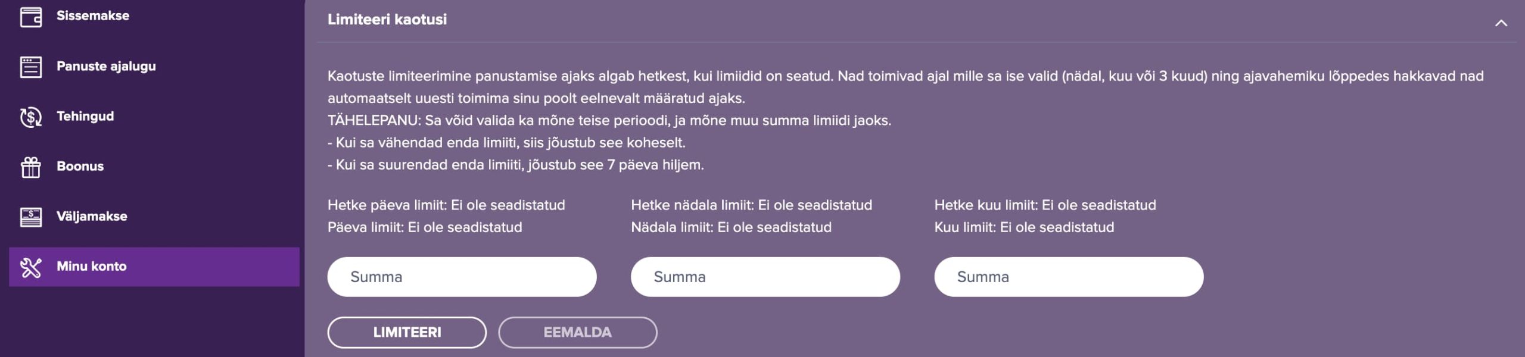
Task: Click the LIMITEERI button
Action: click(407, 332)
